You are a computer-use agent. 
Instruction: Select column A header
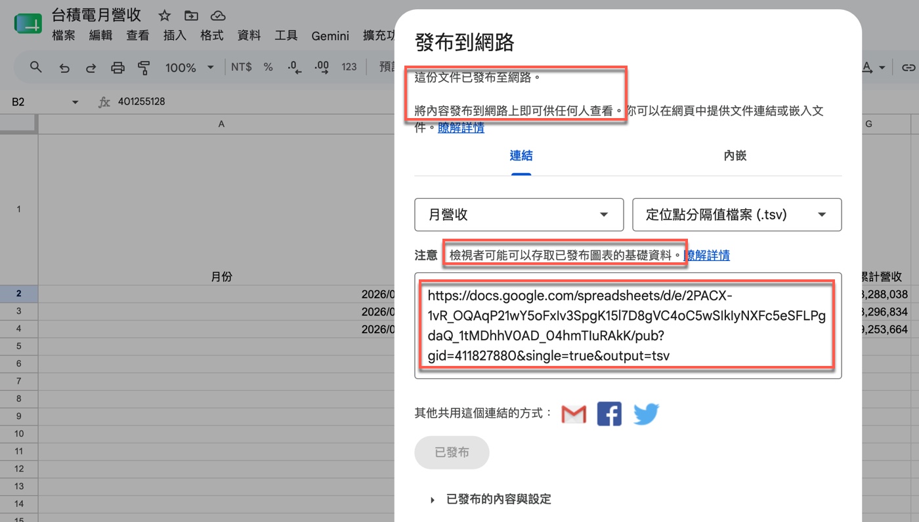coord(221,124)
